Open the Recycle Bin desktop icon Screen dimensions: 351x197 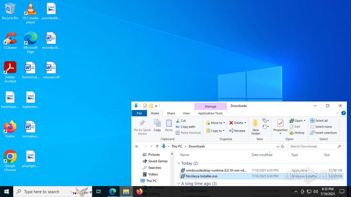10,11
